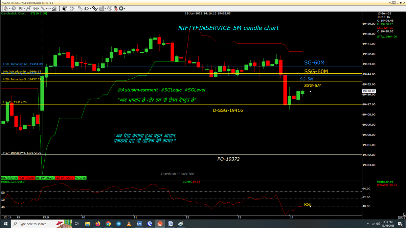The width and height of the screenshot is (406, 228).
Task: Open the 3D cube icon
Action: tap(65, 8)
